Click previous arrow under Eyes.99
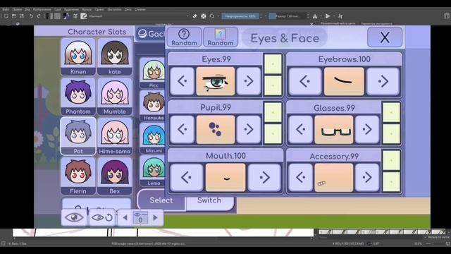Viewport: 451px width, 254px height. pos(182,81)
